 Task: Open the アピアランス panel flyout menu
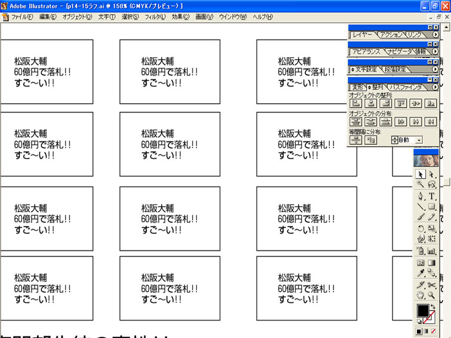435,51
